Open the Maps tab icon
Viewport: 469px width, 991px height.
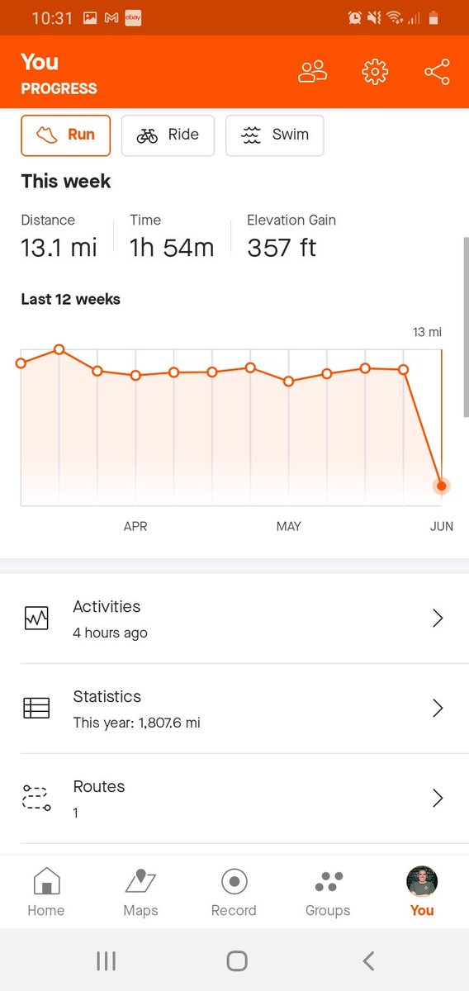point(140,882)
